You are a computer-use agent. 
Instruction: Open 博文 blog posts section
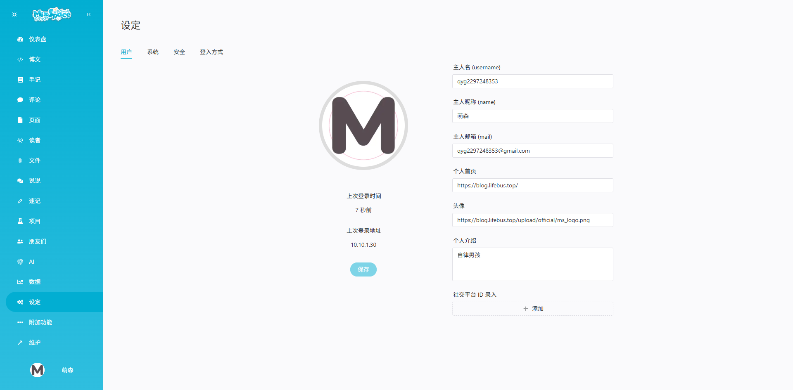click(35, 59)
